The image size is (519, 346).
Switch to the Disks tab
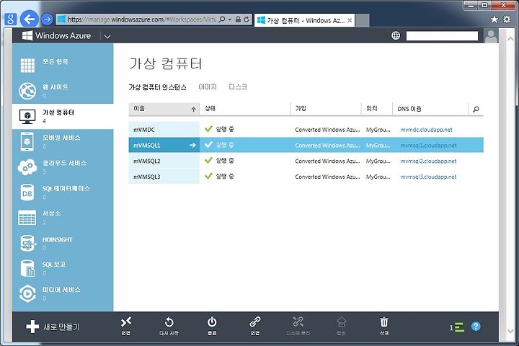238,87
